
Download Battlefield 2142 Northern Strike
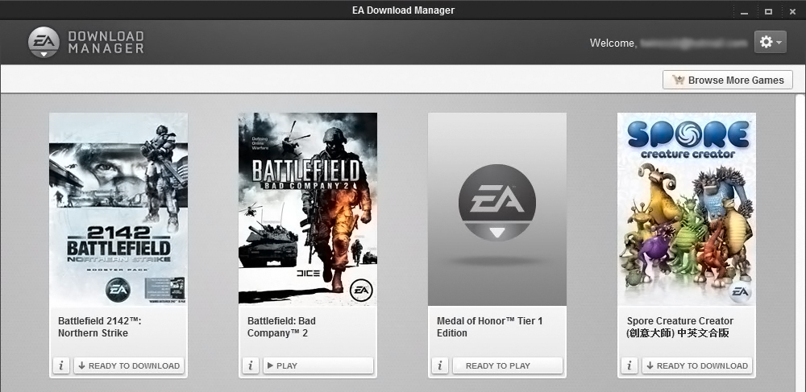pos(129,365)
